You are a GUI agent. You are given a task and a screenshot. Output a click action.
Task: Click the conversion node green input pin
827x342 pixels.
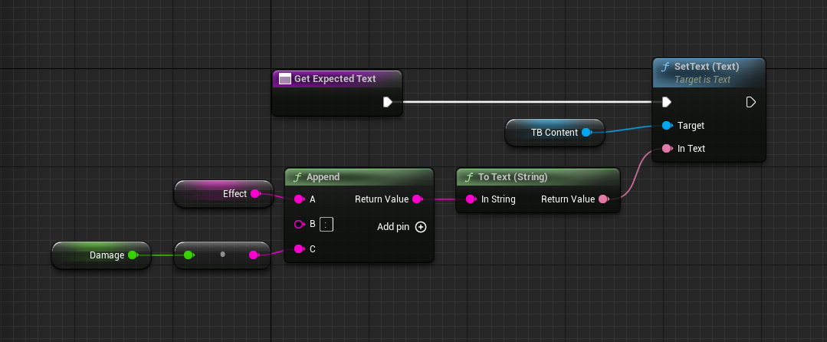tap(189, 255)
